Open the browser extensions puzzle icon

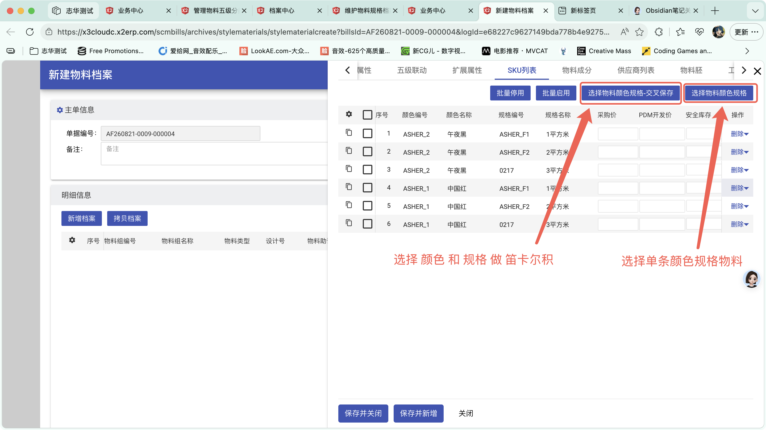click(x=659, y=32)
